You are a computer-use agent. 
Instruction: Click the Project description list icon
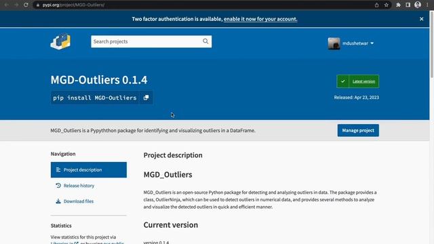(58, 169)
